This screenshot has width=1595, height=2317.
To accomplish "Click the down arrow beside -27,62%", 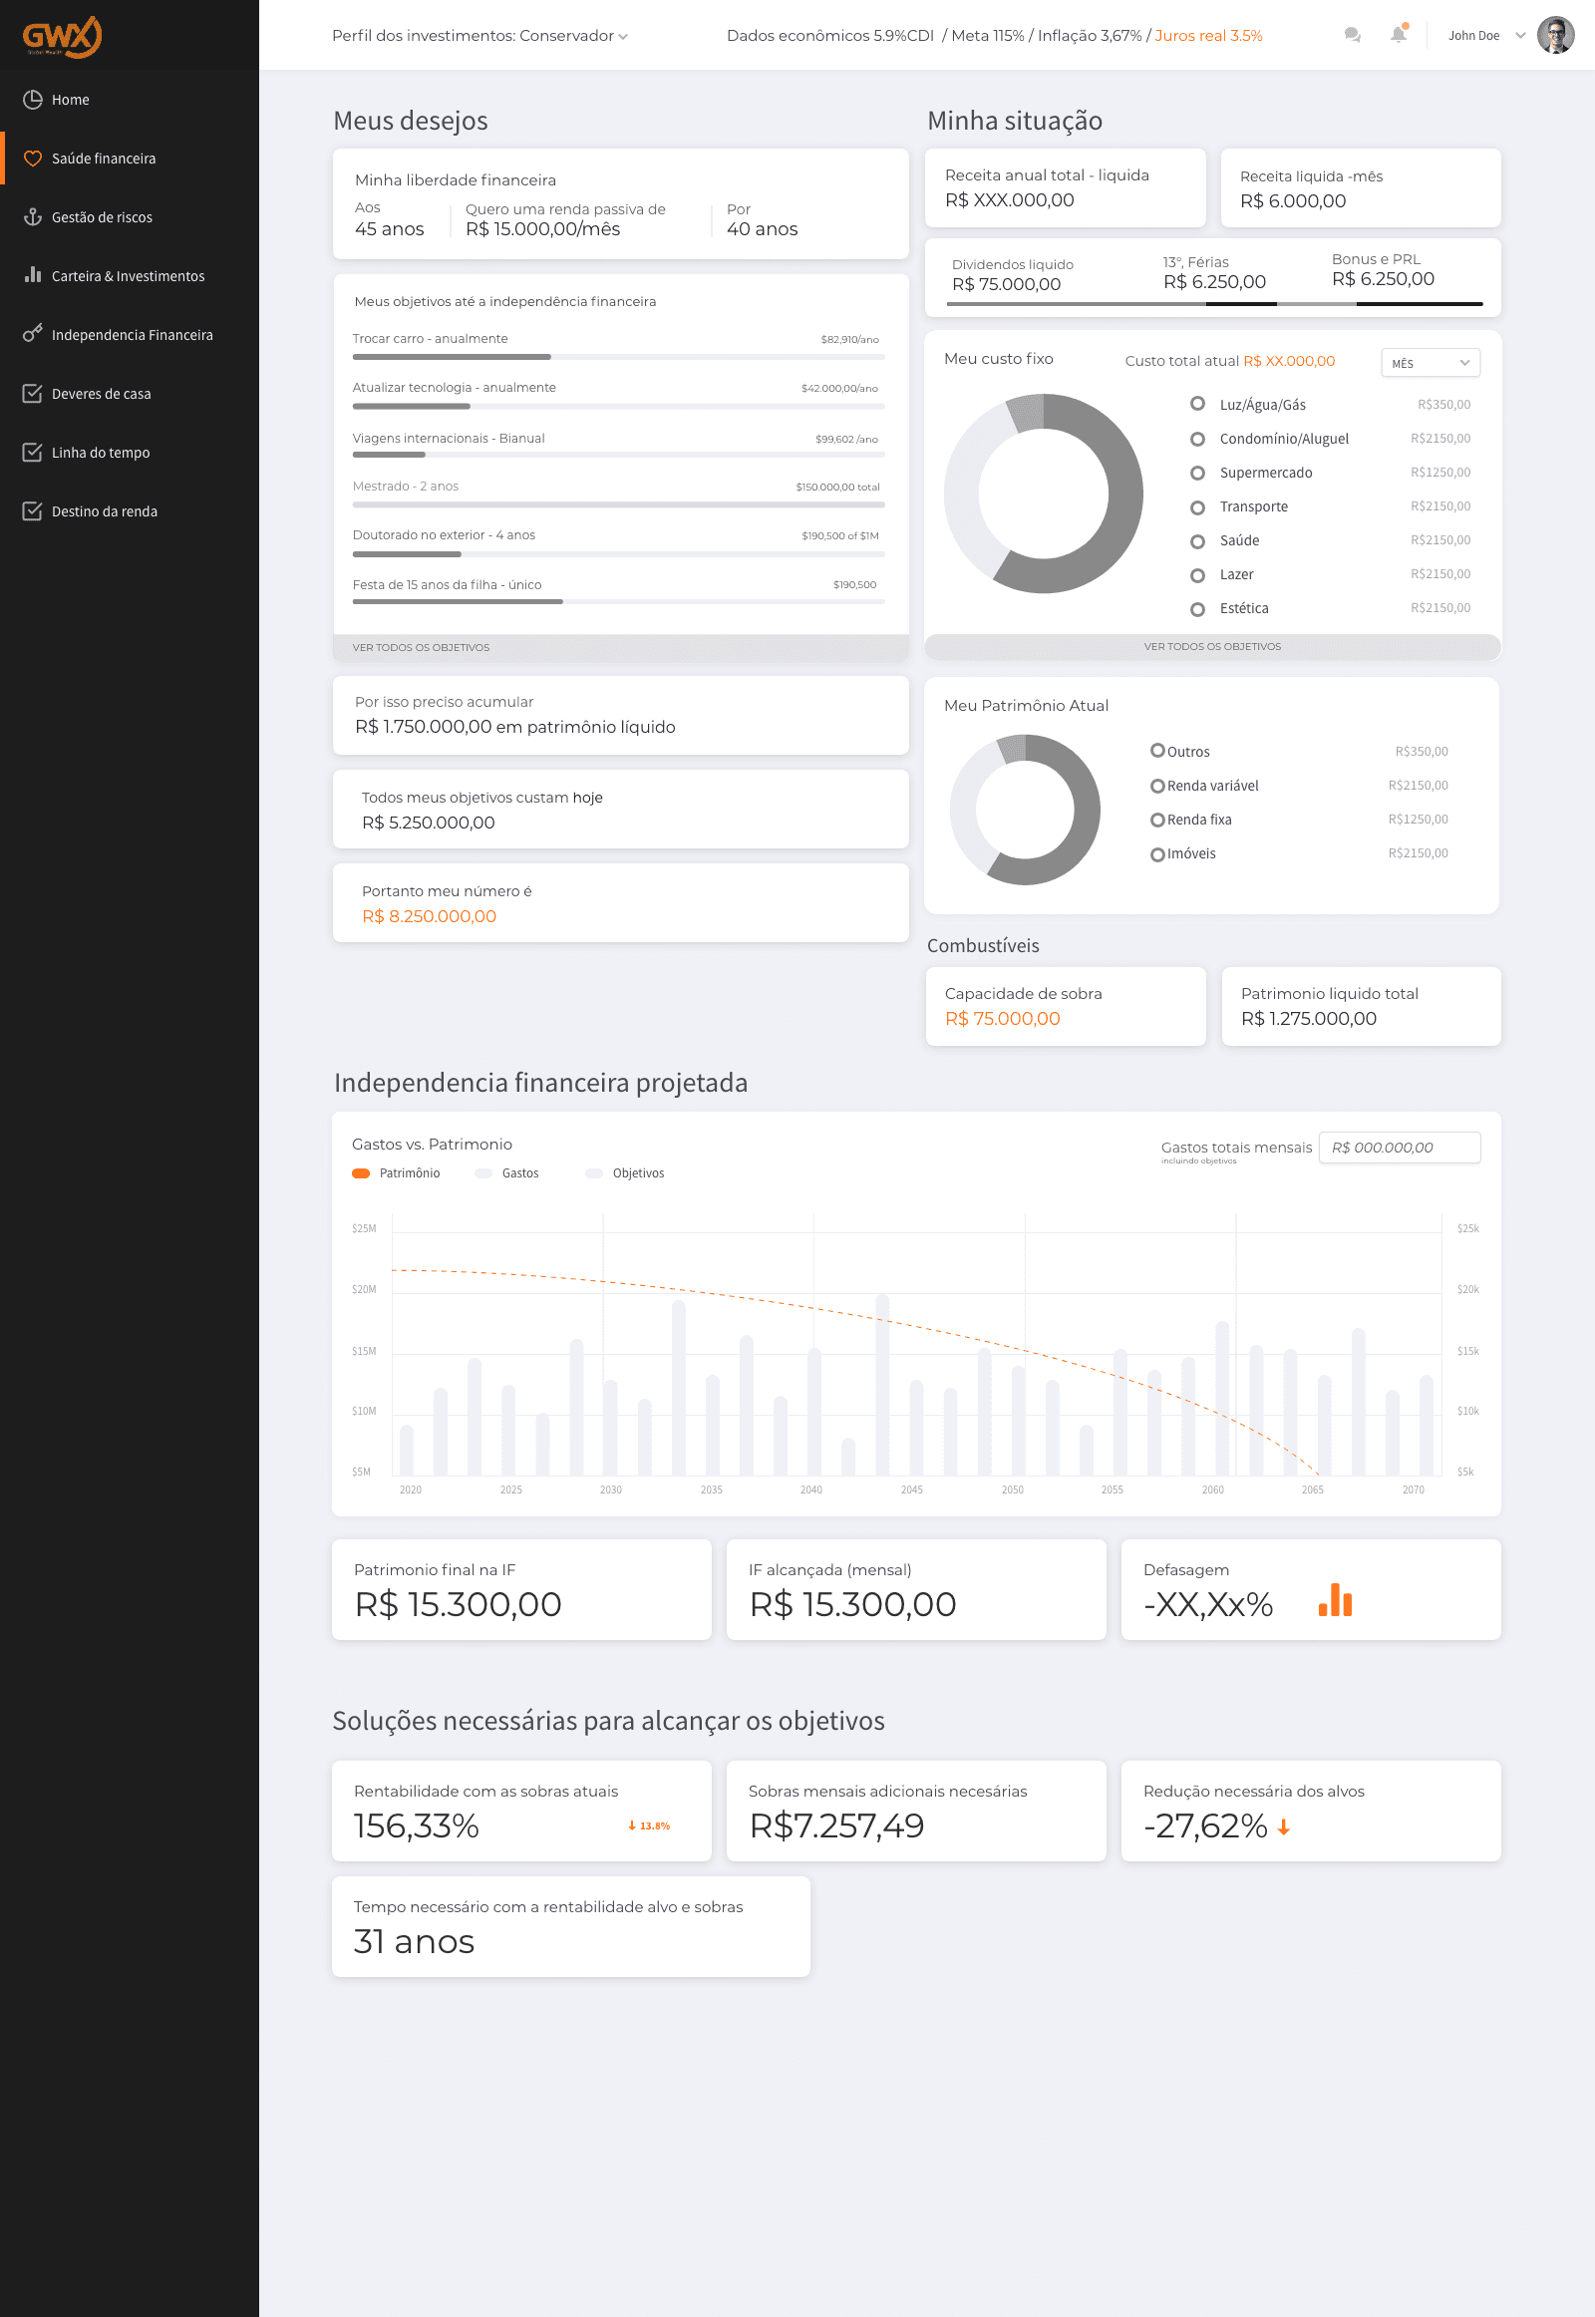I will 1284,1827.
